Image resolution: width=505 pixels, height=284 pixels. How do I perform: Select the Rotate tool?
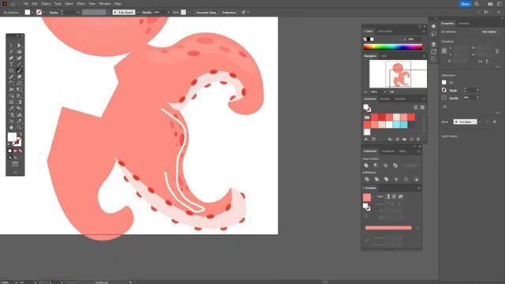11,83
